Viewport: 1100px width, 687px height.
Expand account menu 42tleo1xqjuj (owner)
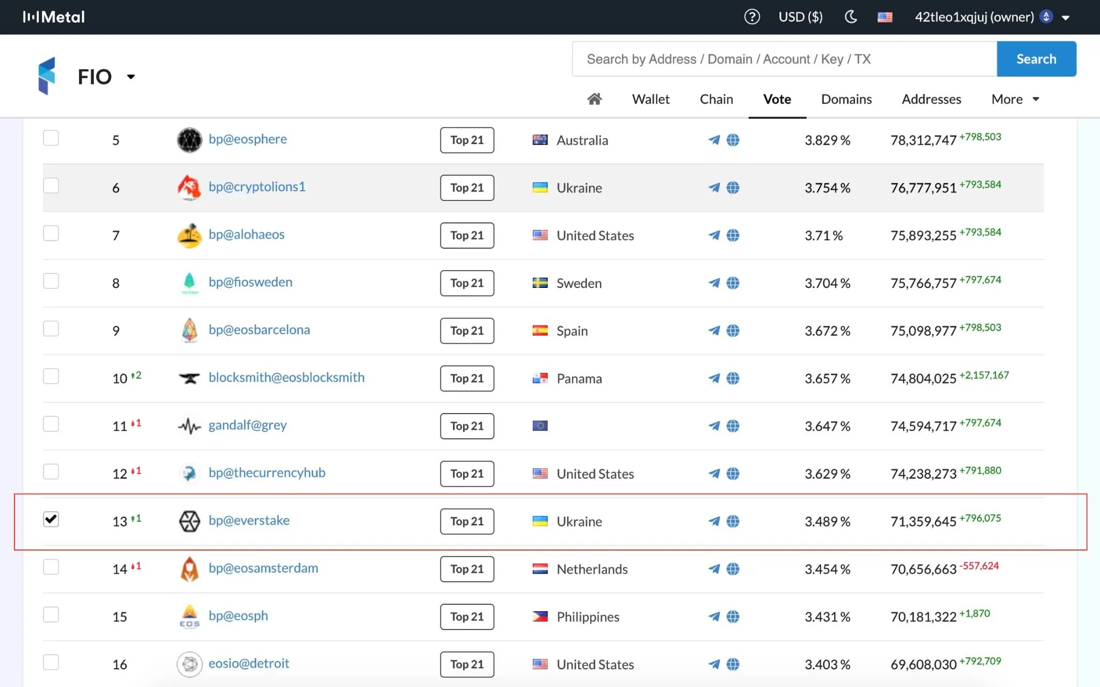click(993, 17)
